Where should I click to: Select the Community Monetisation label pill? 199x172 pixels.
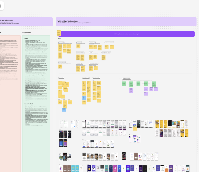coord(94,64)
